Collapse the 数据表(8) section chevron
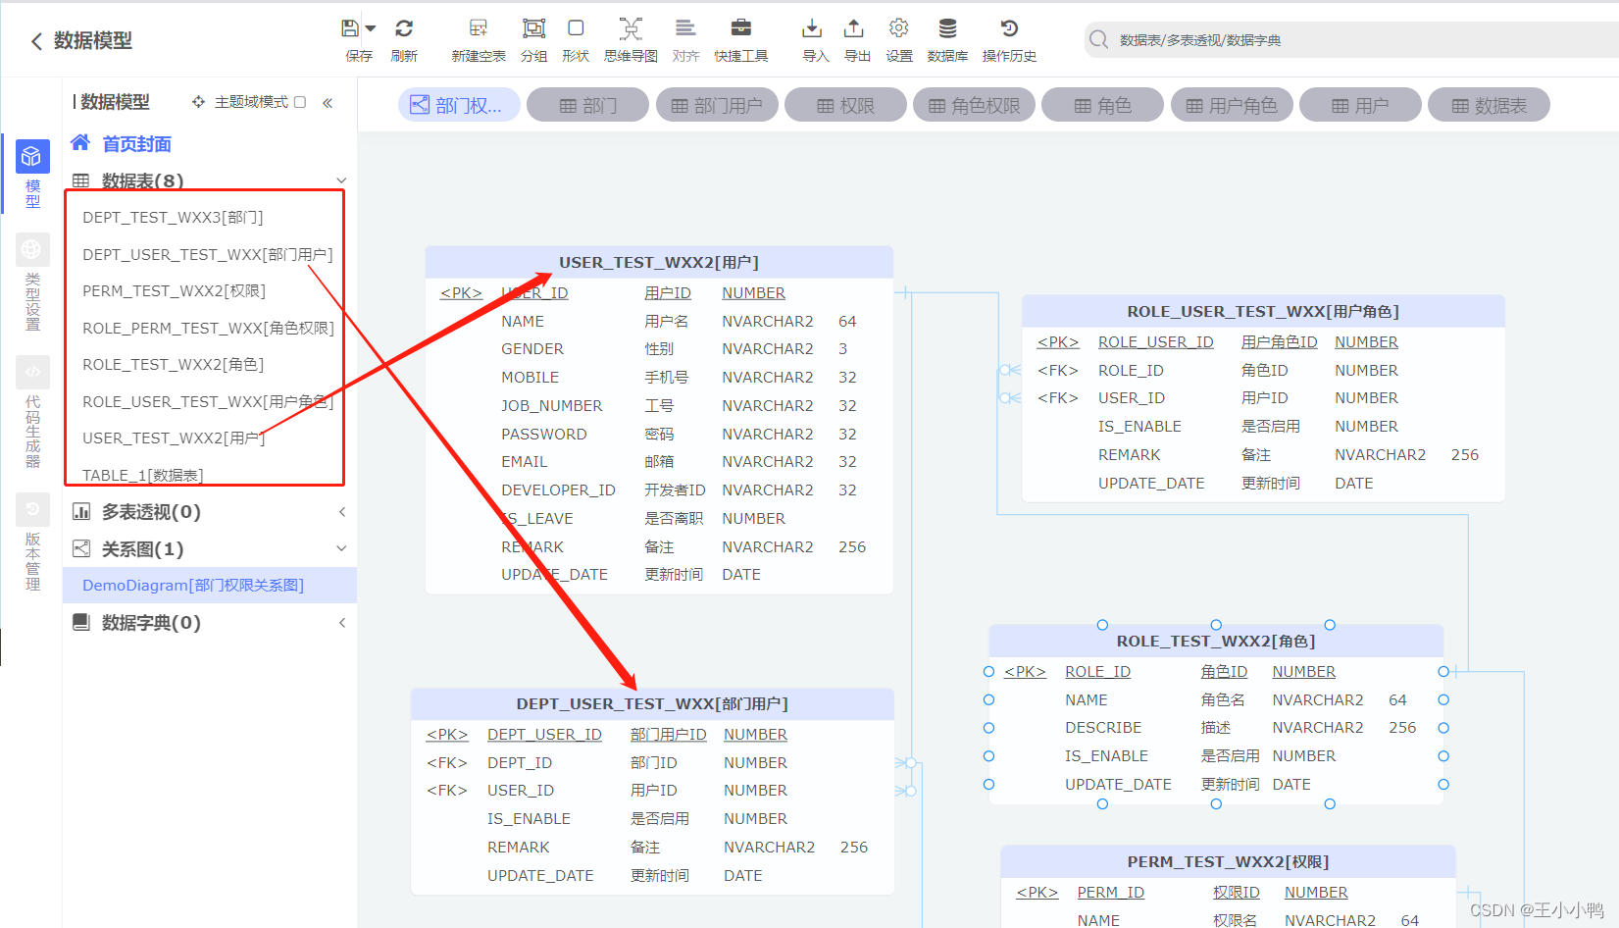 coord(341,180)
